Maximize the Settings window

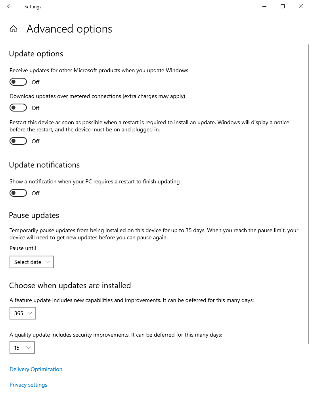pos(283,6)
